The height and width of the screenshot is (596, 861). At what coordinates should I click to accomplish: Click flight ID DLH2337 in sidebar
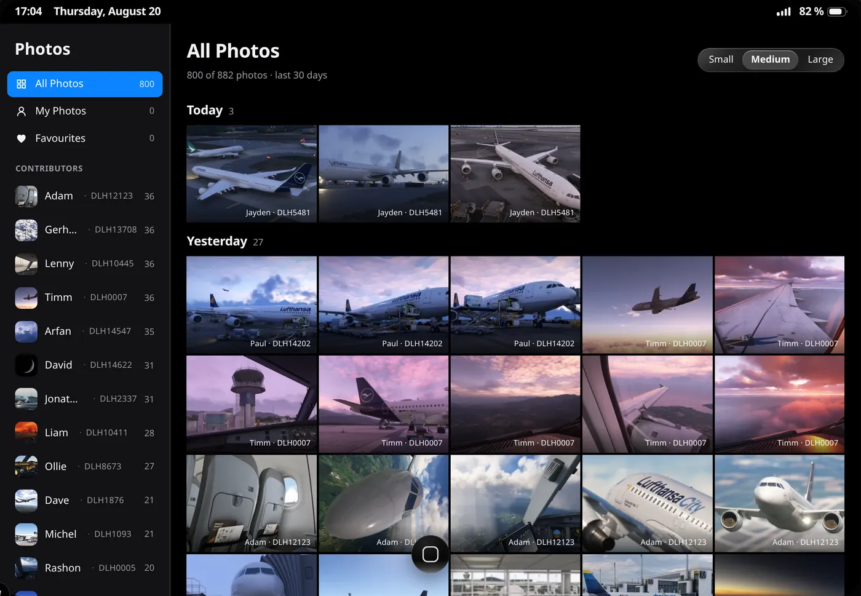[118, 399]
